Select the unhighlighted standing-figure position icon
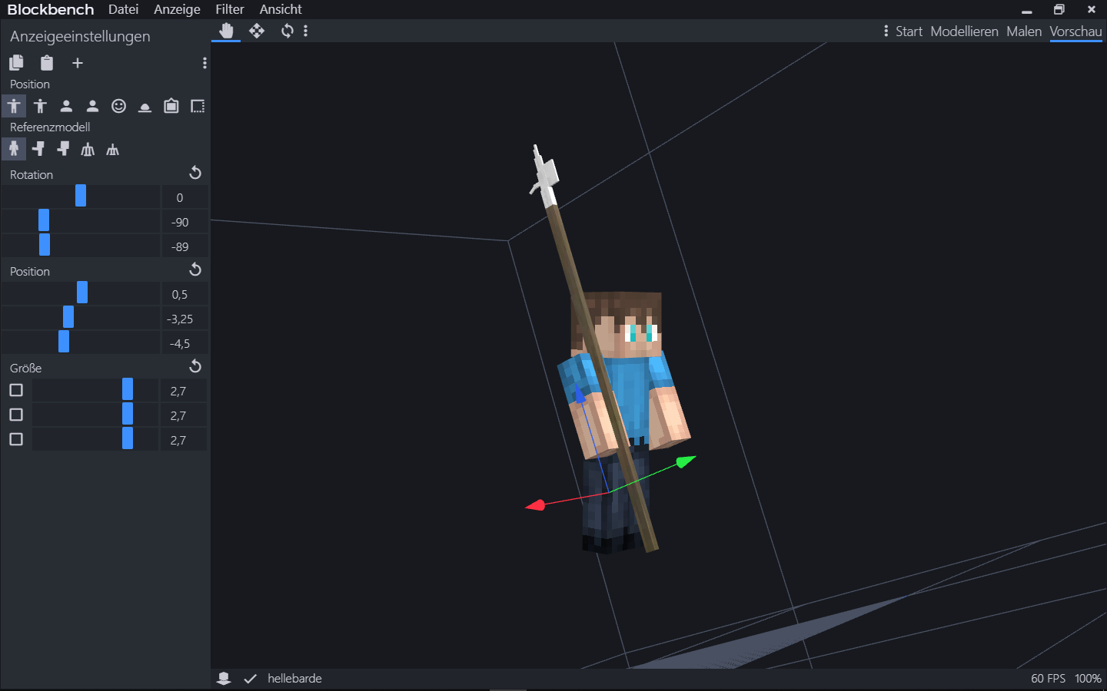Image resolution: width=1107 pixels, height=691 pixels. 40,106
